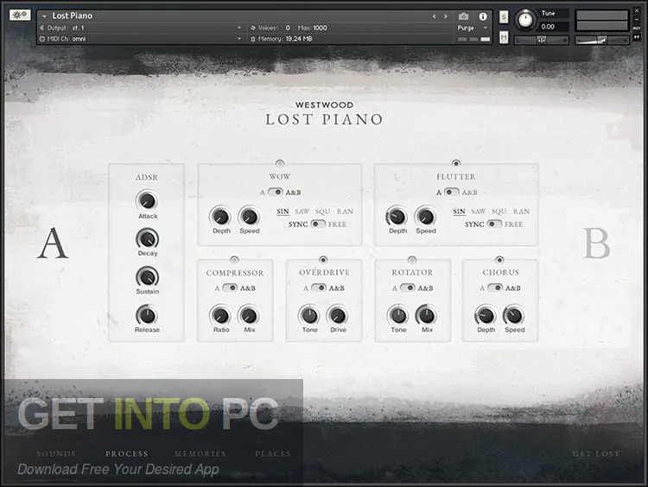Viewport: 648px width, 487px height.
Task: Click the Max voices 1000 value
Action: pos(320,28)
